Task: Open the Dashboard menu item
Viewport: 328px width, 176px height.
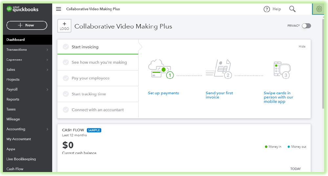Action: [27, 39]
